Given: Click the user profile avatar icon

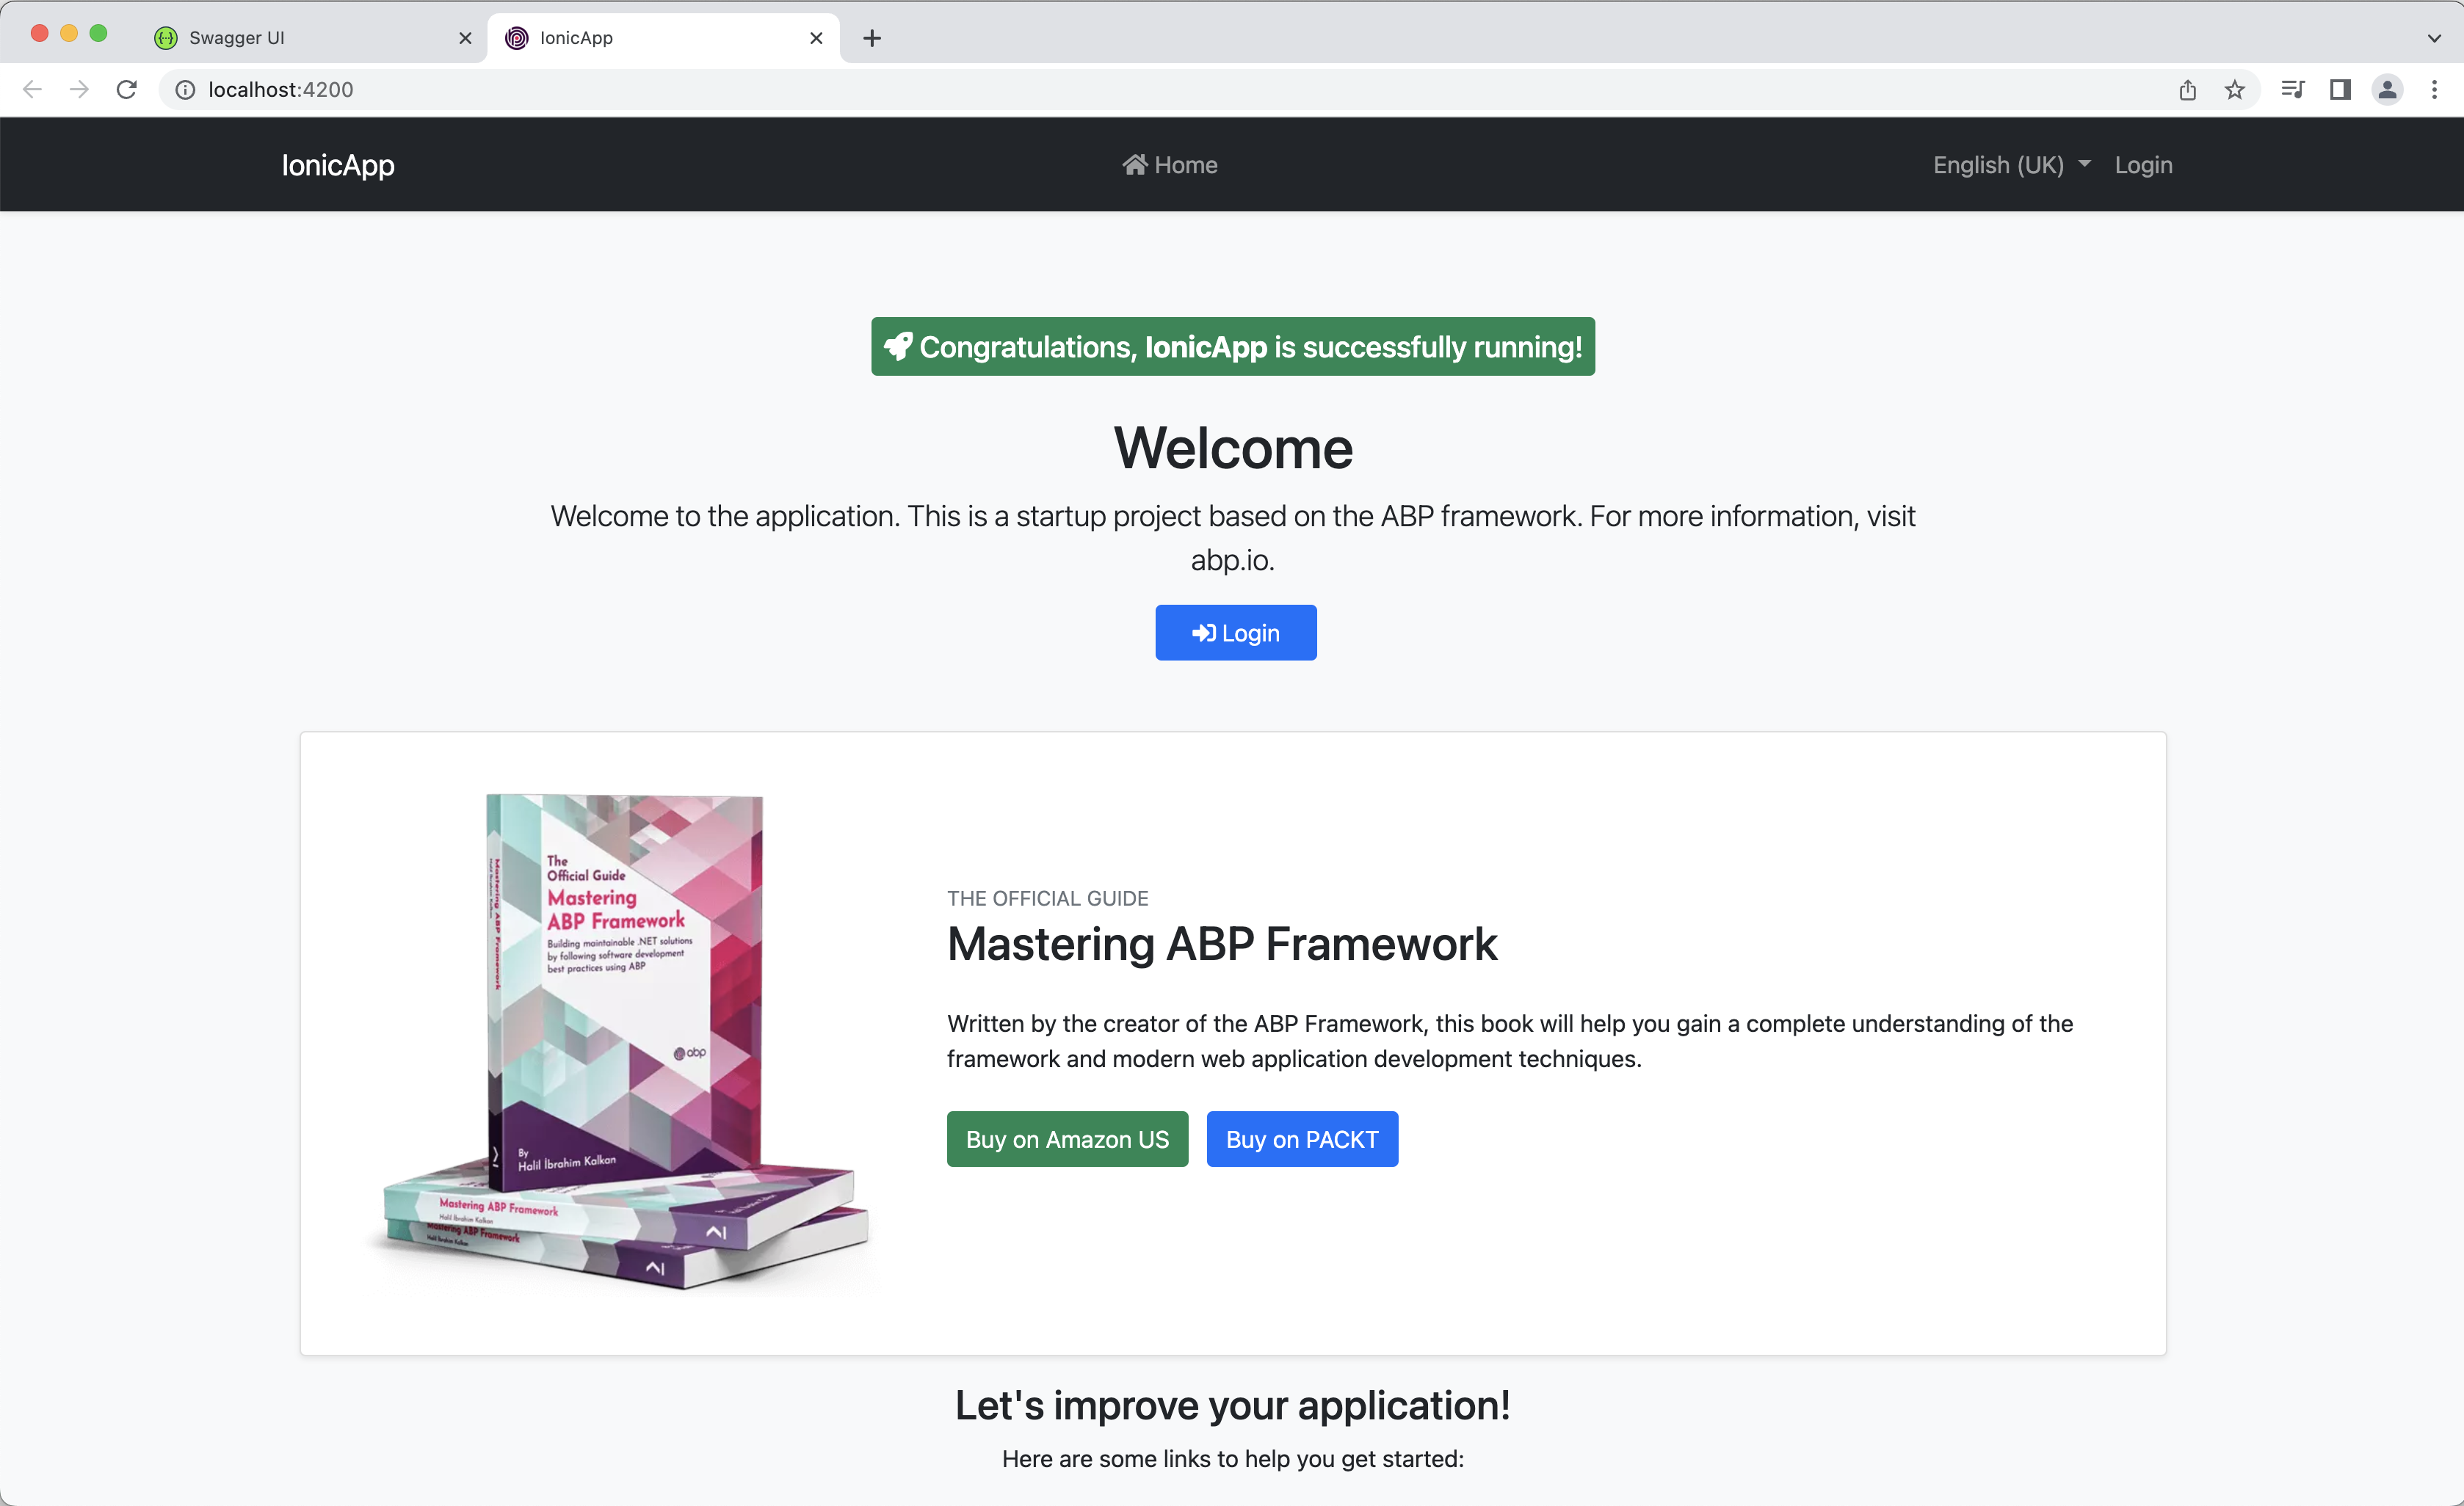Looking at the screenshot, I should point(2387,90).
